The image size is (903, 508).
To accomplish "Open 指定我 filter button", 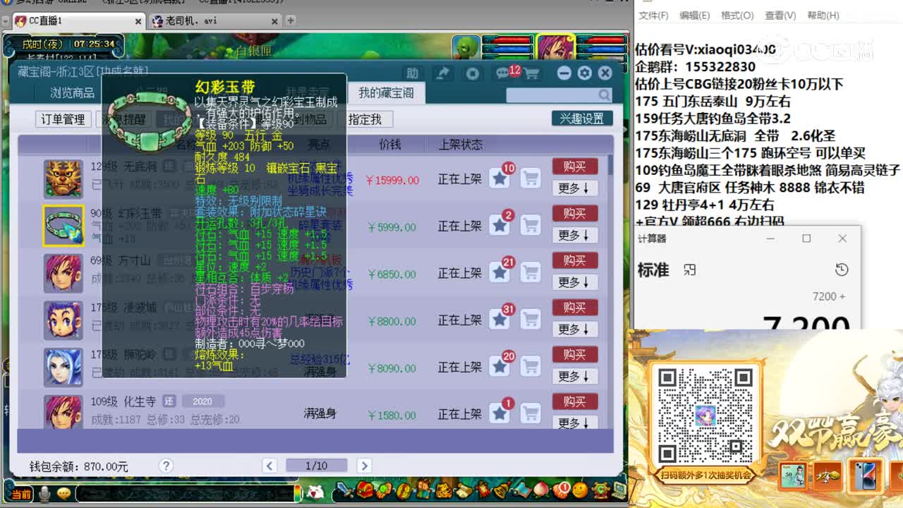I will pos(365,119).
